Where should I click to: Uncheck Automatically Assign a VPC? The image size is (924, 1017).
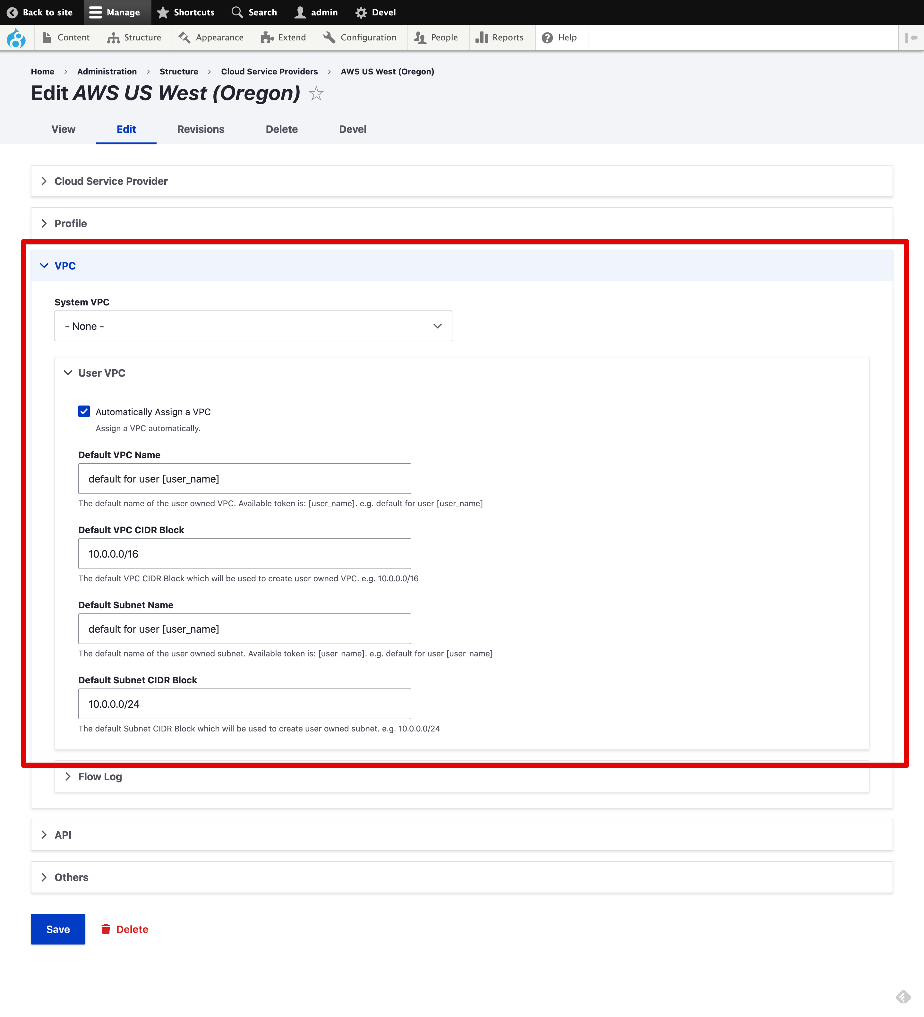84,412
